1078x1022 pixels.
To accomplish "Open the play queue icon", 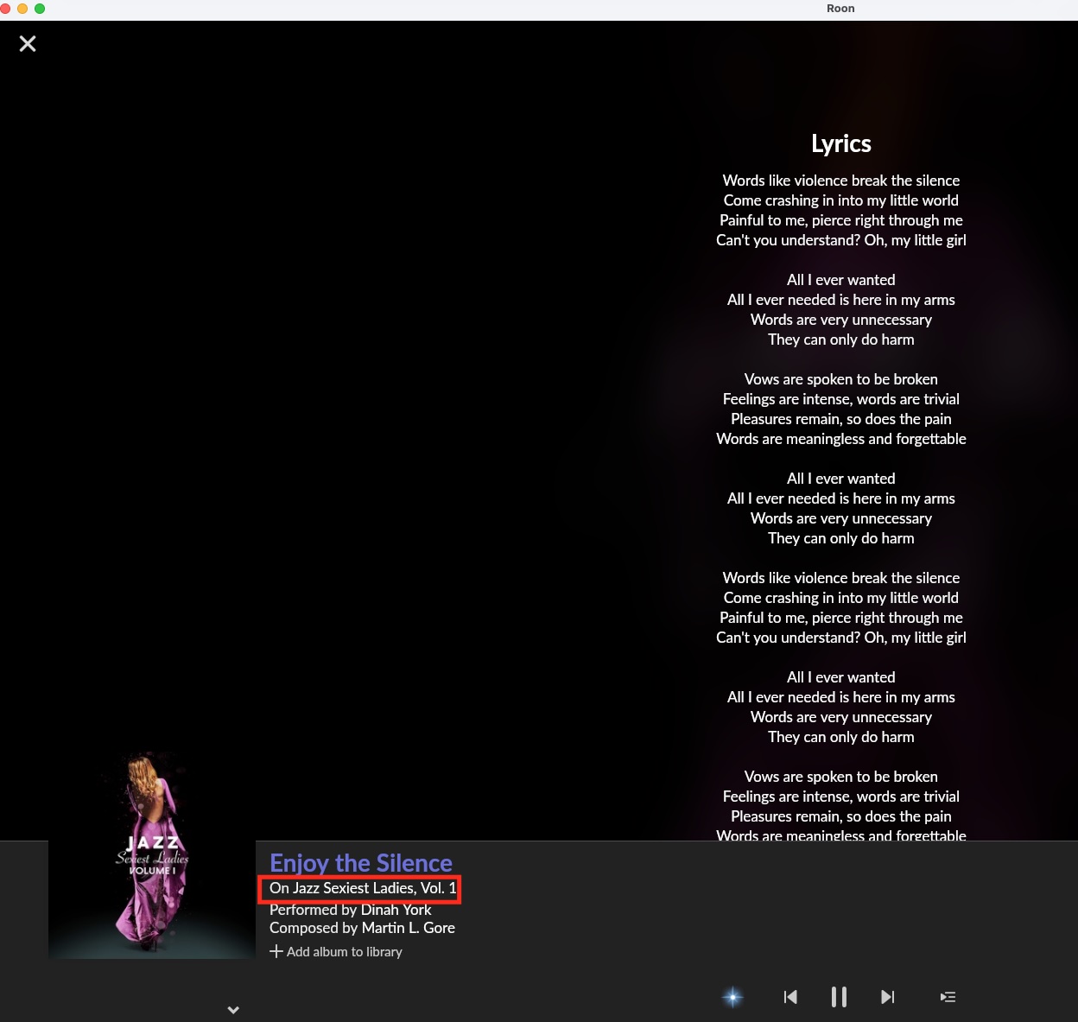I will [x=948, y=997].
